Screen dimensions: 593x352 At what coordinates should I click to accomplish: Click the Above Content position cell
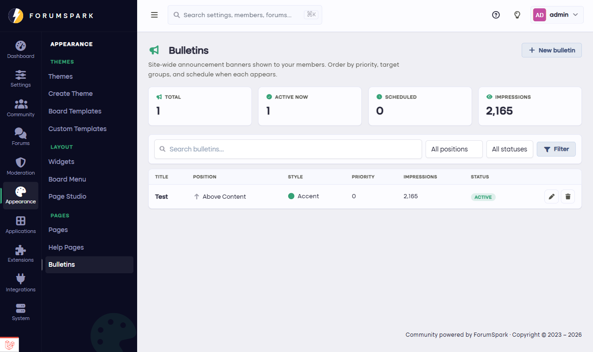[220, 196]
